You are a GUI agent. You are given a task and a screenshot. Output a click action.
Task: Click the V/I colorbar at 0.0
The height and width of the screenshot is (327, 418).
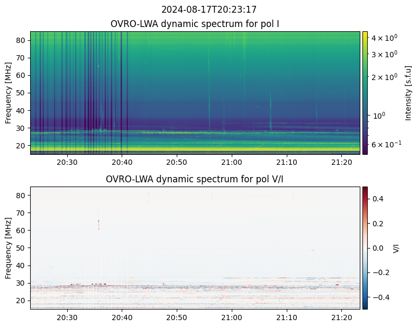tap(365, 248)
